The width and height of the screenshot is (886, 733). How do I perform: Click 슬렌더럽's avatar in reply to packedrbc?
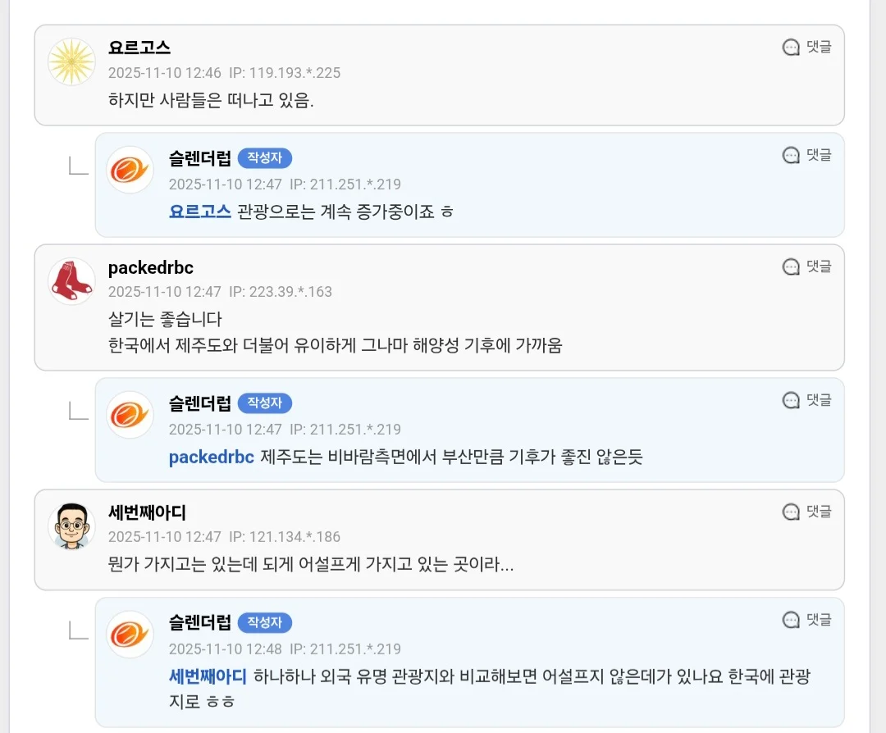(x=130, y=415)
